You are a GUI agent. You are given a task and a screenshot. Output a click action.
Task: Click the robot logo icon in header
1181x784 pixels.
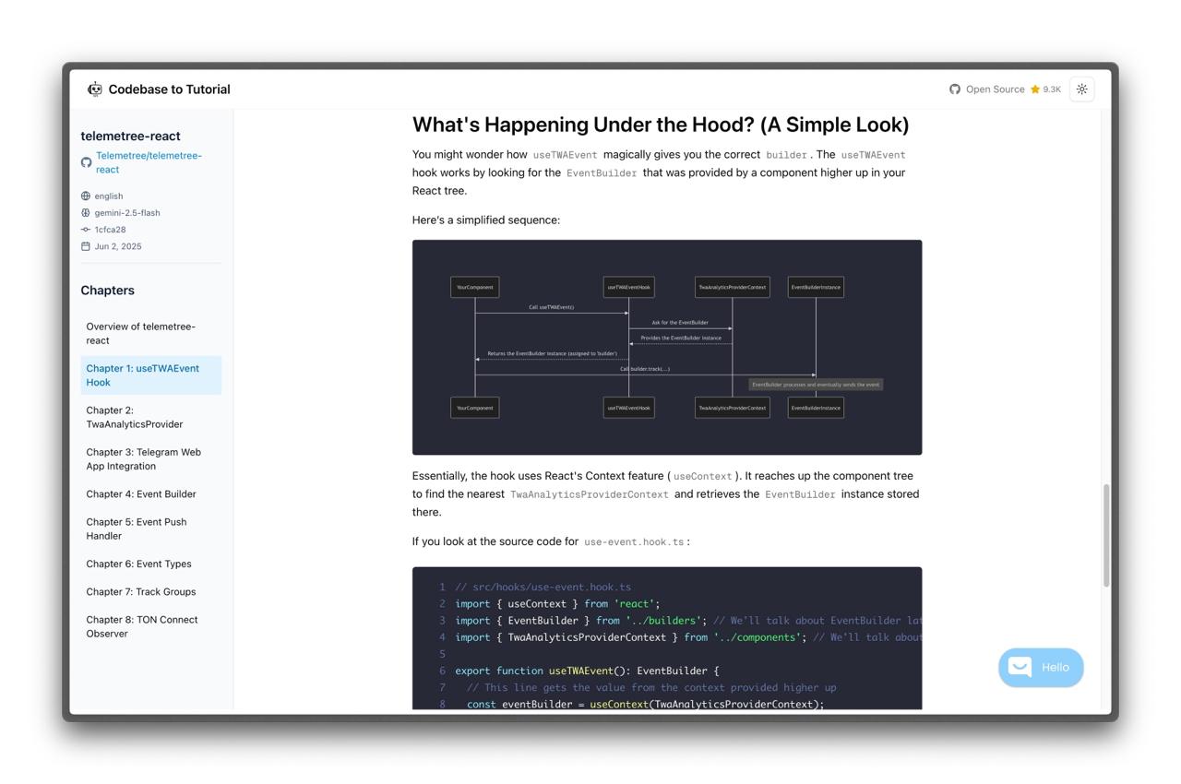[95, 89]
